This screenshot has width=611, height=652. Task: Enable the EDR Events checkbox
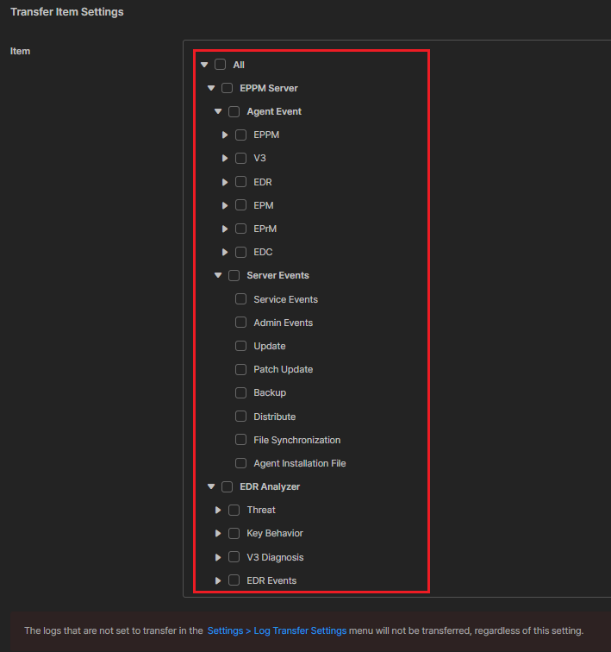[x=234, y=580]
